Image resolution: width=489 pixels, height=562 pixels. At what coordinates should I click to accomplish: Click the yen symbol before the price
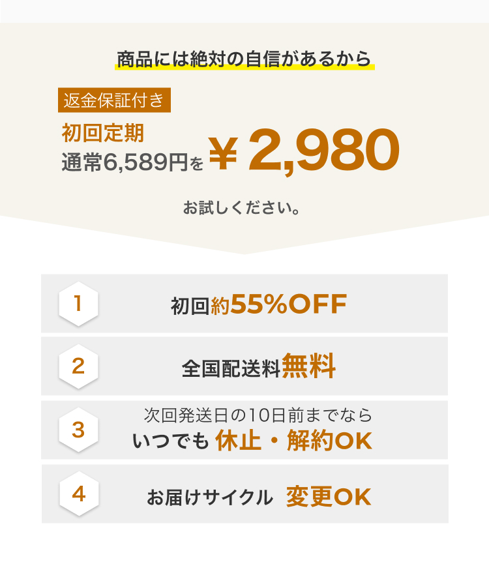tap(223, 153)
